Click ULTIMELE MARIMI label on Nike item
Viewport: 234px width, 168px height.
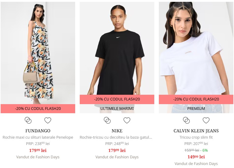pos(117,109)
